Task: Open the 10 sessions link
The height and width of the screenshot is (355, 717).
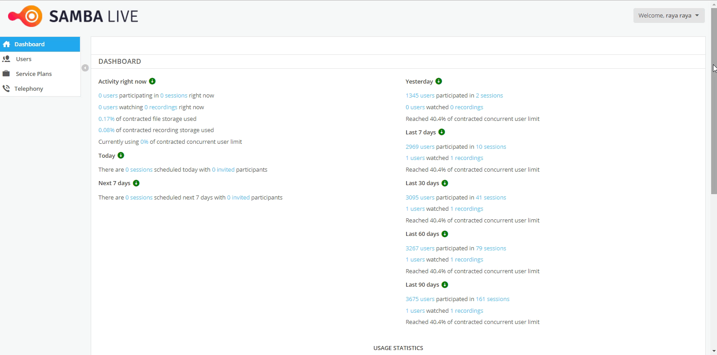Action: [491, 146]
